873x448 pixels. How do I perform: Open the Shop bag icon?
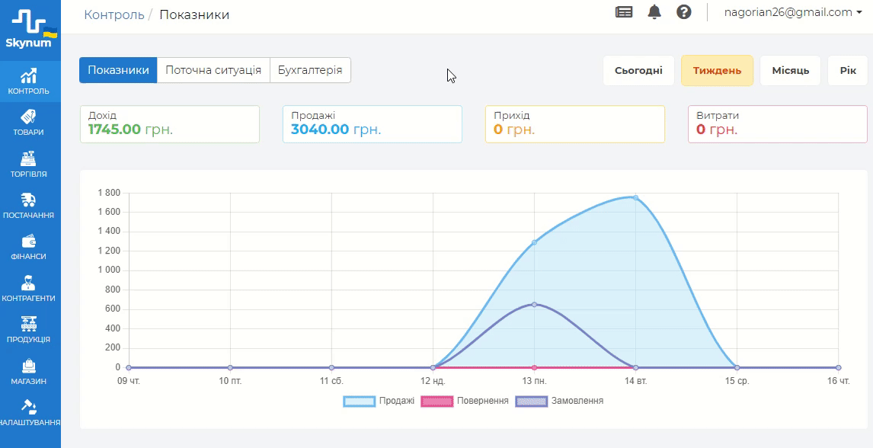pyautogui.click(x=30, y=366)
